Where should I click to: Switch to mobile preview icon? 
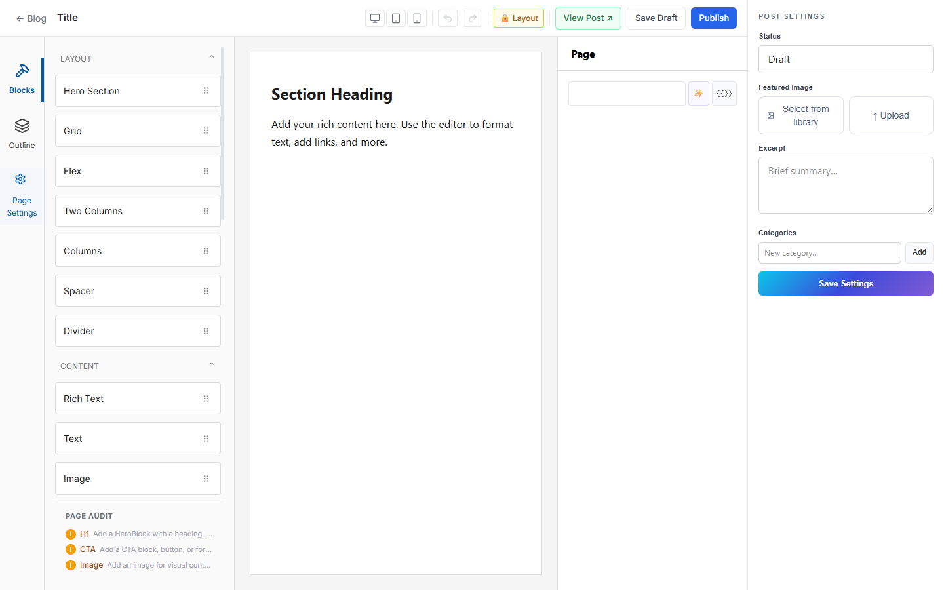point(417,18)
